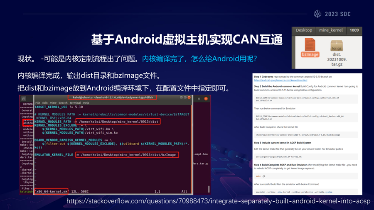Select the 1009 folder path segment

[x=354, y=30]
